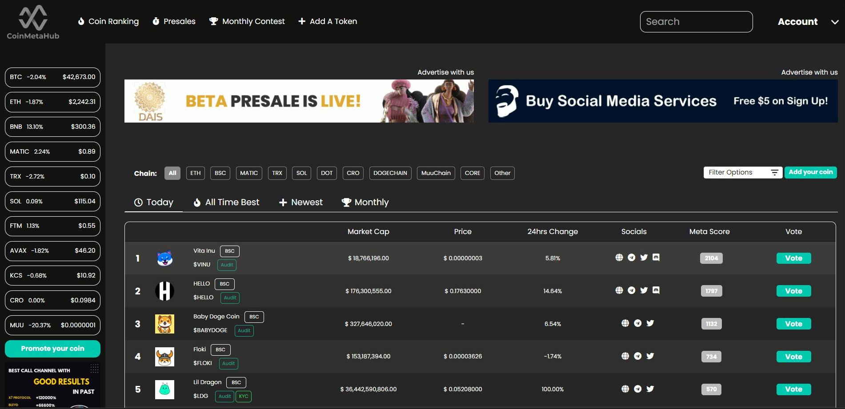Image resolution: width=845 pixels, height=409 pixels.
Task: Open Vita Inu Telegram icon
Action: click(631, 257)
